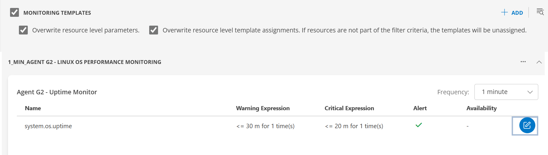Select the system.os.uptime metric name
The image size is (548, 155).
pos(48,126)
